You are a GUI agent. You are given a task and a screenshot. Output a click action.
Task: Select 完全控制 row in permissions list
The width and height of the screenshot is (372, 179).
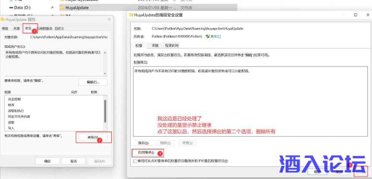(15, 99)
